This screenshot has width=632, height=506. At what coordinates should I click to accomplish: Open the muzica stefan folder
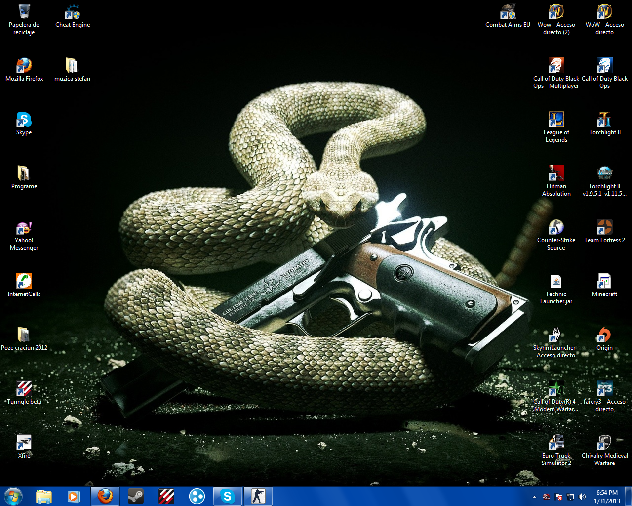(x=72, y=70)
